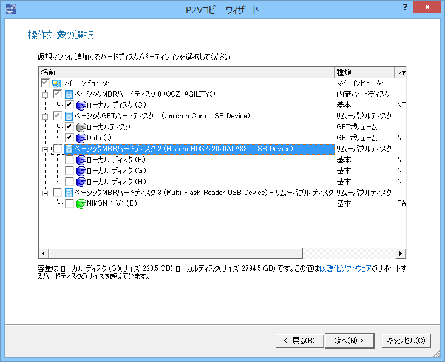Select the ローカル ディスク (C:) row label
Viewport: 445px width, 362px height.
click(x=117, y=105)
